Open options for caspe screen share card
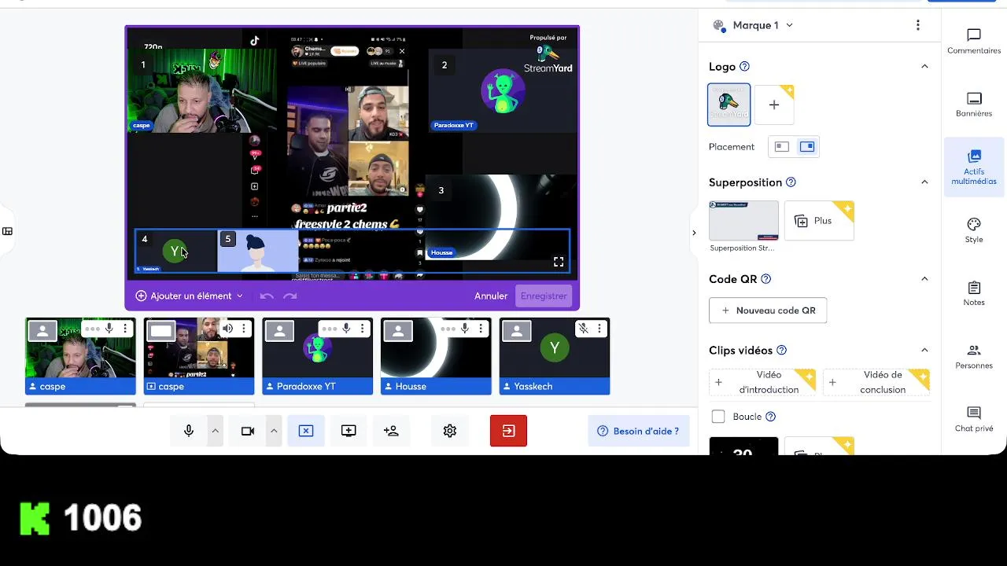1007x566 pixels. click(x=244, y=329)
